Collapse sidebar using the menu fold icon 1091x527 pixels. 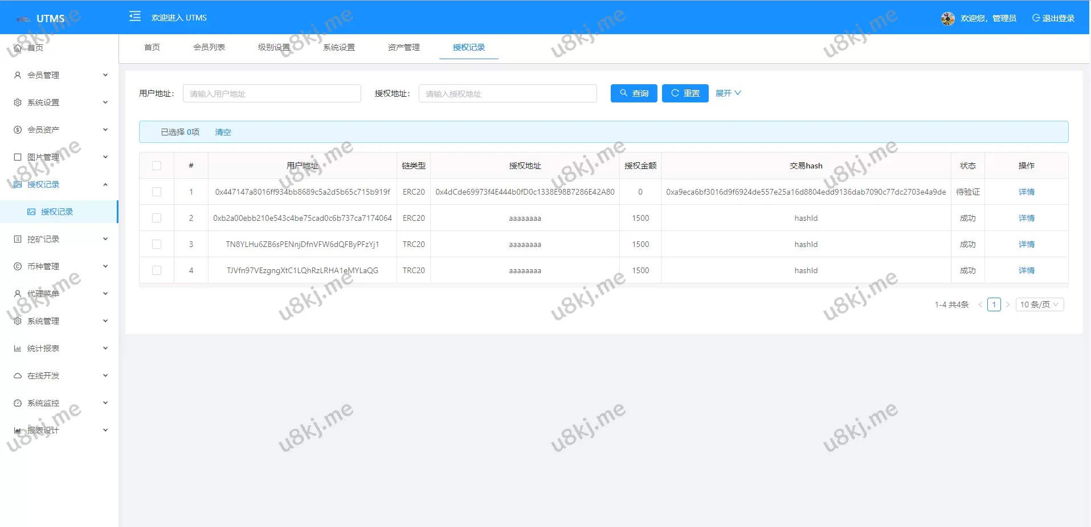point(135,17)
